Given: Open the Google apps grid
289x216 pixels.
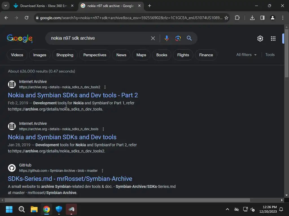Looking at the screenshot, I should coord(273,38).
